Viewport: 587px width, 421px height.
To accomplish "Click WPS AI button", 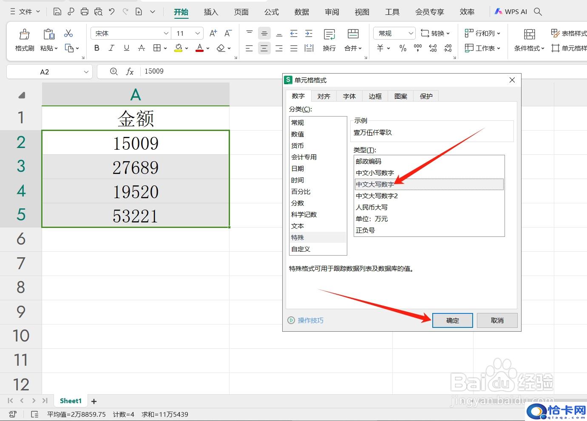I will [x=510, y=12].
